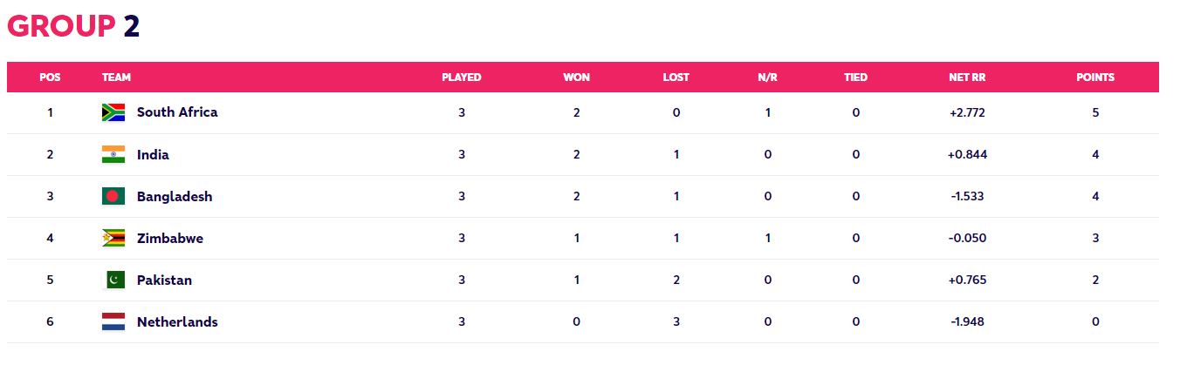Open the India team link
This screenshot has width=1187, height=365.
(153, 154)
